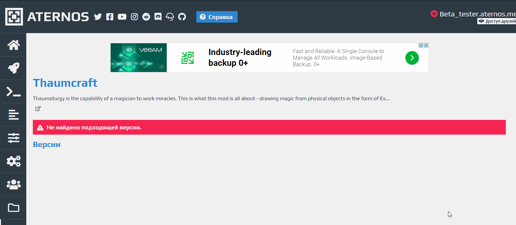Click the Доступ друзей badge
Screen dimensions: 516x225
[497, 21]
